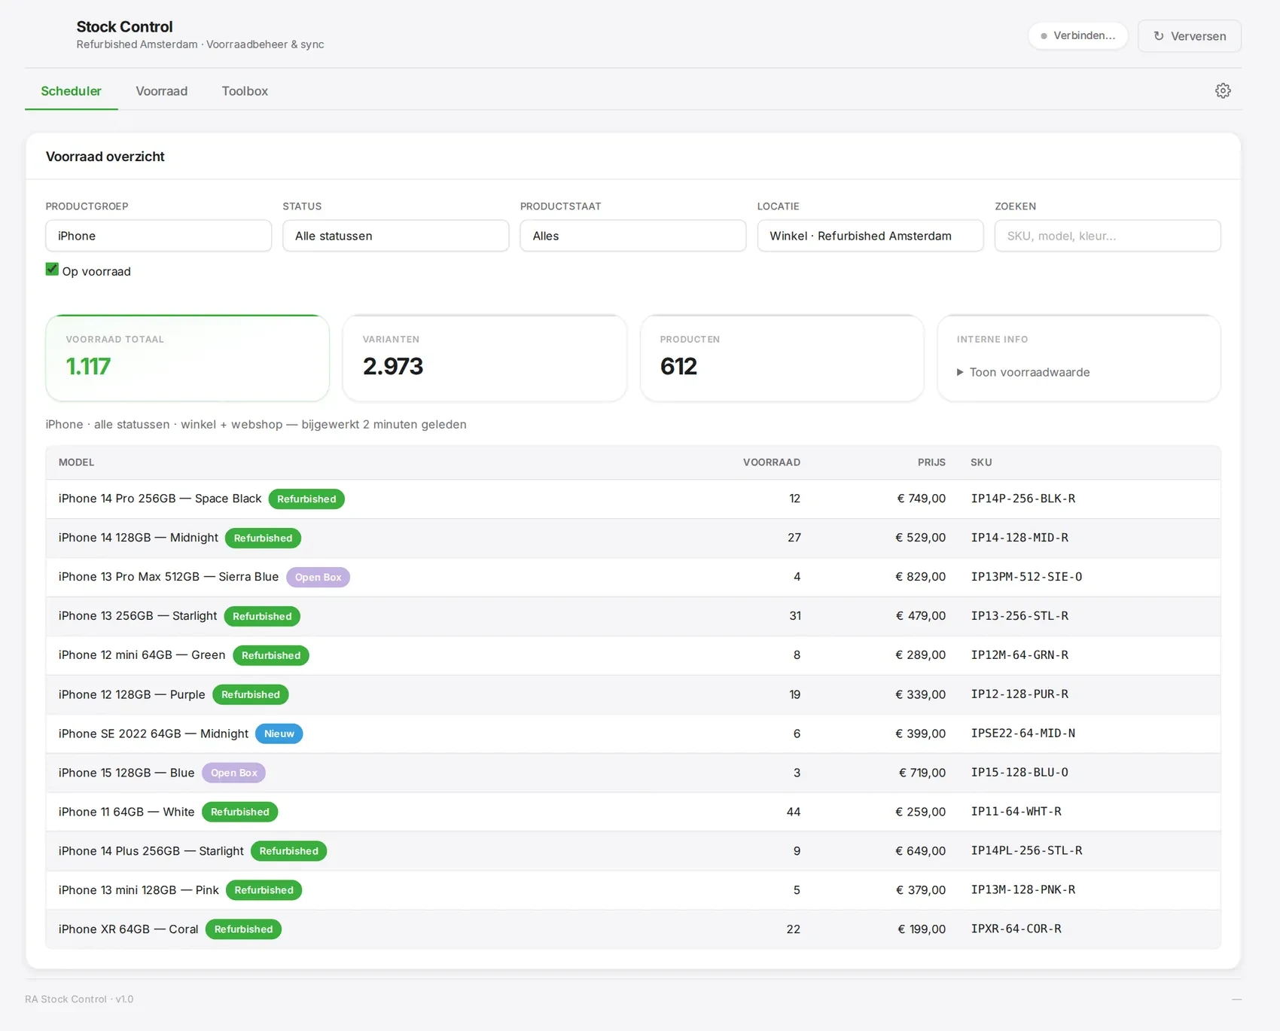Open the Productstaat dropdown 'Alles'
Screen dimensions: 1280x1031
coord(632,236)
